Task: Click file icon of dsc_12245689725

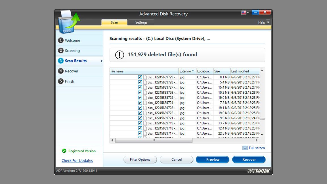Action: click(x=145, y=98)
